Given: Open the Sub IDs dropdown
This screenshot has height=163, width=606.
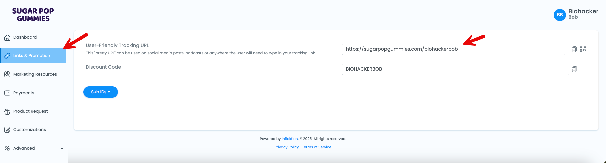Looking at the screenshot, I should [101, 92].
